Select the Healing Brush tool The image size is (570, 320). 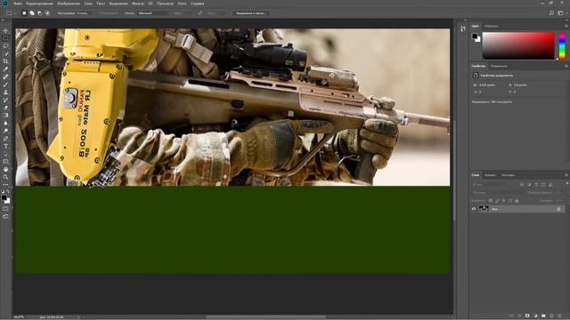(5, 77)
